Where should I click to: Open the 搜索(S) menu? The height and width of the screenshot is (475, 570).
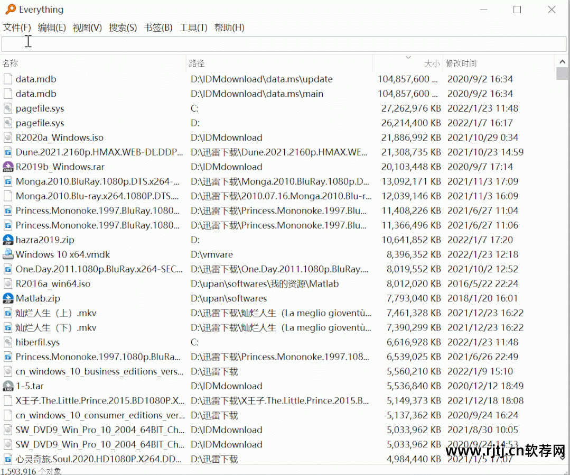123,28
